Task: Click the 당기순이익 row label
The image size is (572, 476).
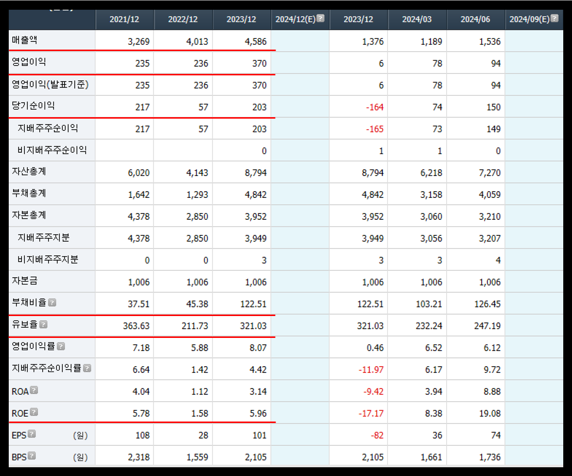Action: click(x=33, y=106)
